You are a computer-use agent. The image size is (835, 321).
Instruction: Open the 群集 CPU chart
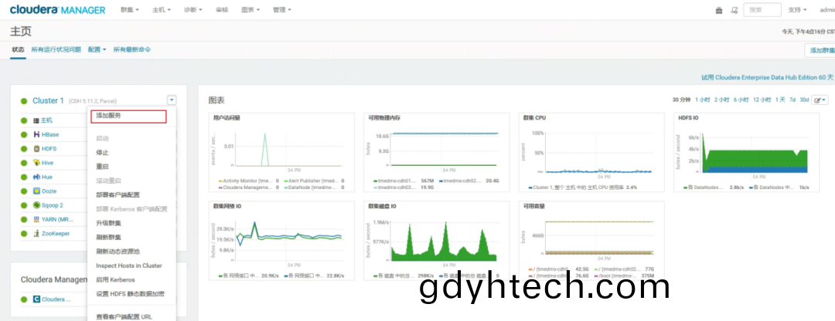click(x=591, y=153)
